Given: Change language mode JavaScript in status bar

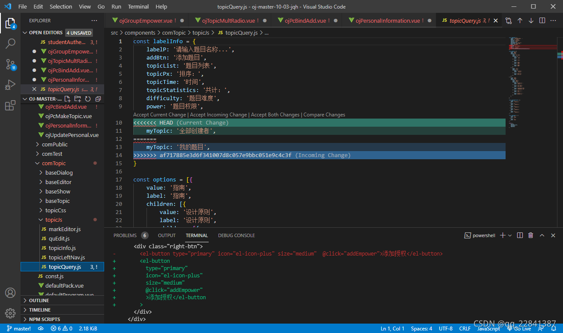Looking at the screenshot, I should (488, 329).
